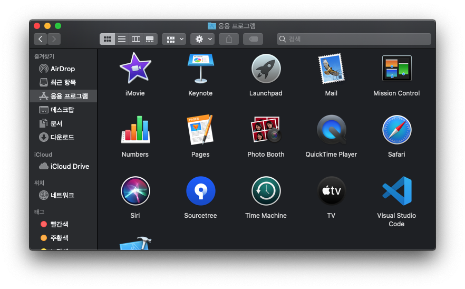Viewport: 465px width, 289px height.
Task: Go back with the left arrow button
Action: tap(40, 39)
